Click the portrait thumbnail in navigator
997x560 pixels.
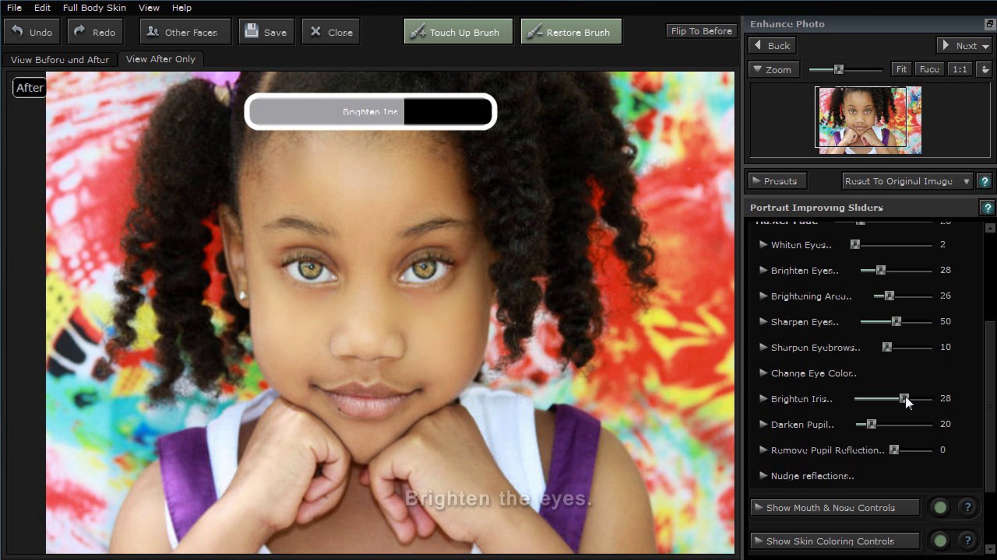869,119
